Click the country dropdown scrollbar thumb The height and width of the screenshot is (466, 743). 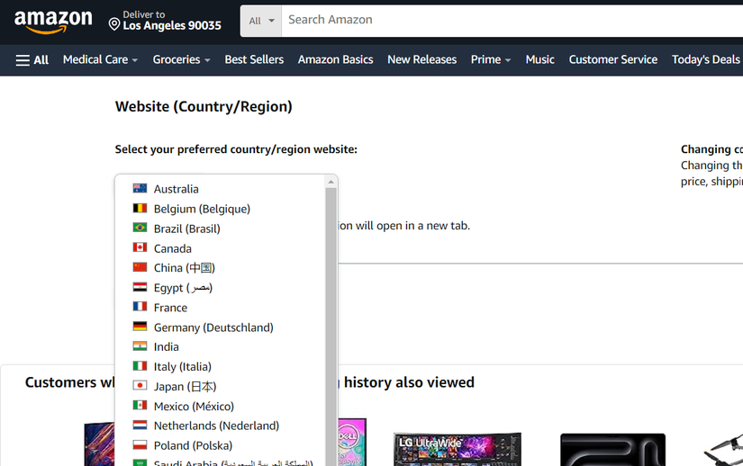click(x=331, y=327)
